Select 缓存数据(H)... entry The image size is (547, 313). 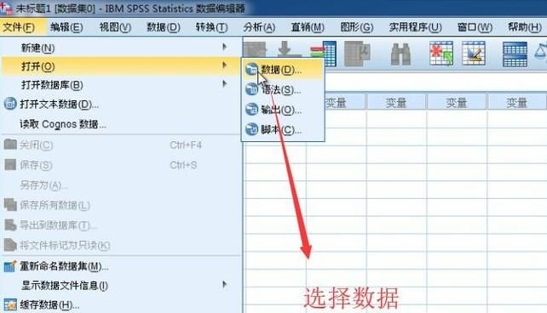point(120,305)
